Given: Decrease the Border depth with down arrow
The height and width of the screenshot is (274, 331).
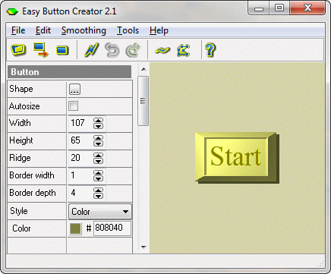Looking at the screenshot, I should tap(98, 196).
